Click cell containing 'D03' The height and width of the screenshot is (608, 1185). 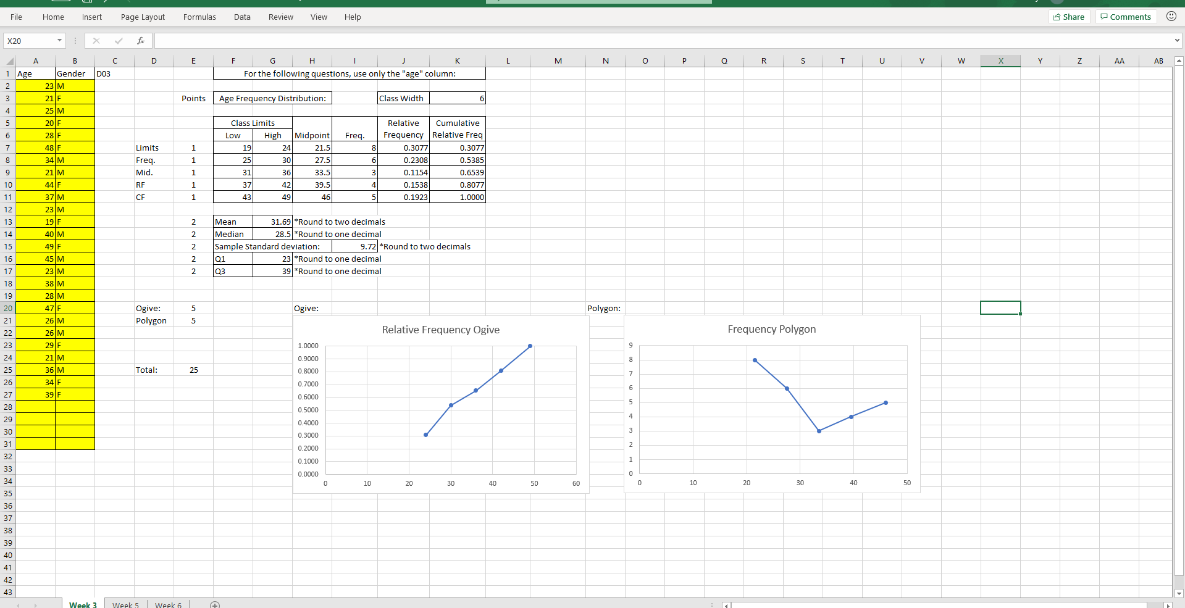(x=114, y=73)
